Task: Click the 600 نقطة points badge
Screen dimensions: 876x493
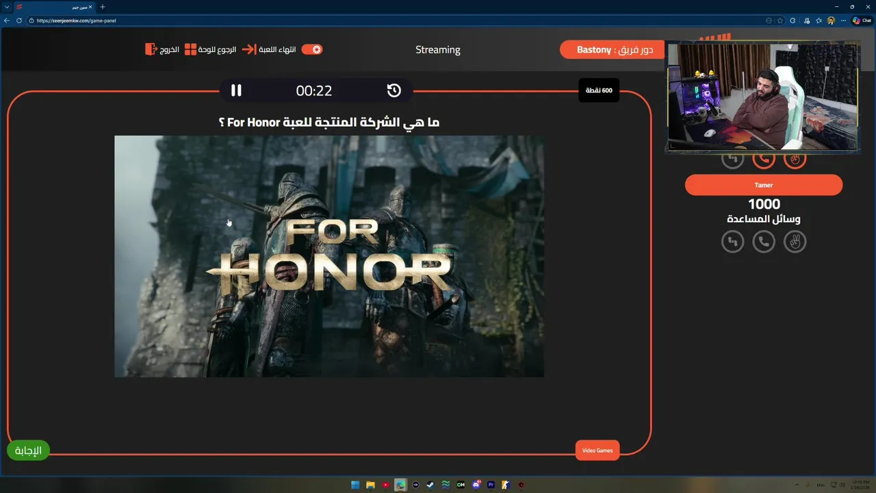Action: tap(599, 90)
